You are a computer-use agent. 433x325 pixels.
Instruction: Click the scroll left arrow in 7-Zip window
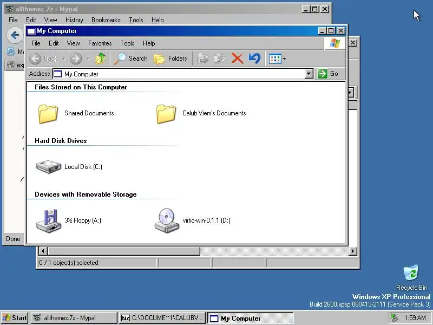[x=43, y=251]
